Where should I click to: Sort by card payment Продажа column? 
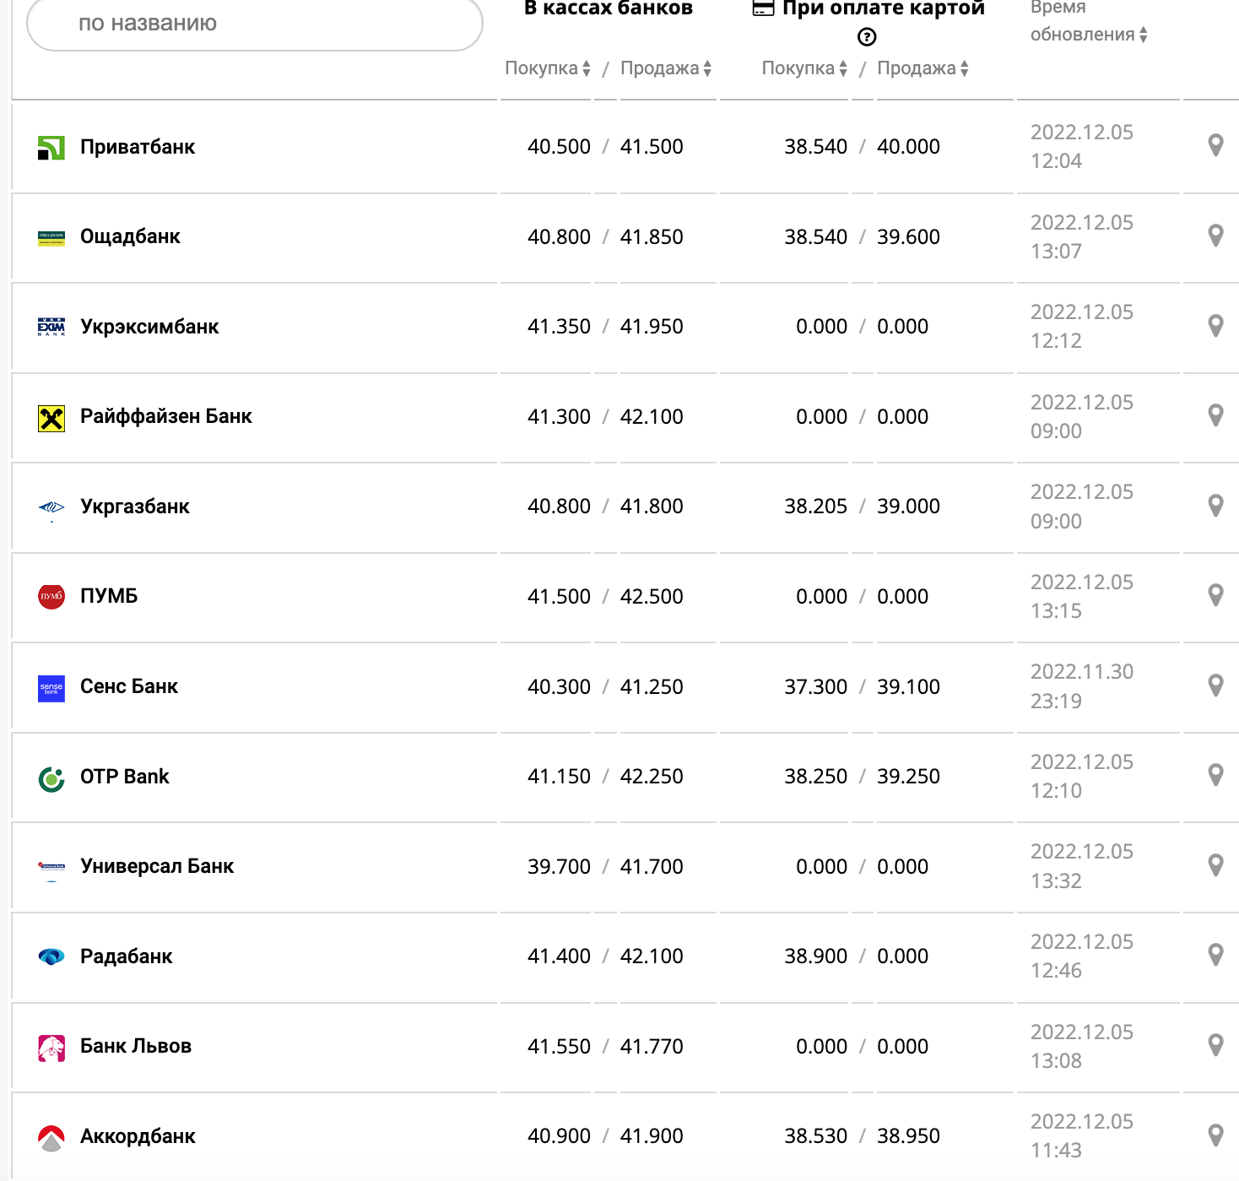click(x=922, y=68)
